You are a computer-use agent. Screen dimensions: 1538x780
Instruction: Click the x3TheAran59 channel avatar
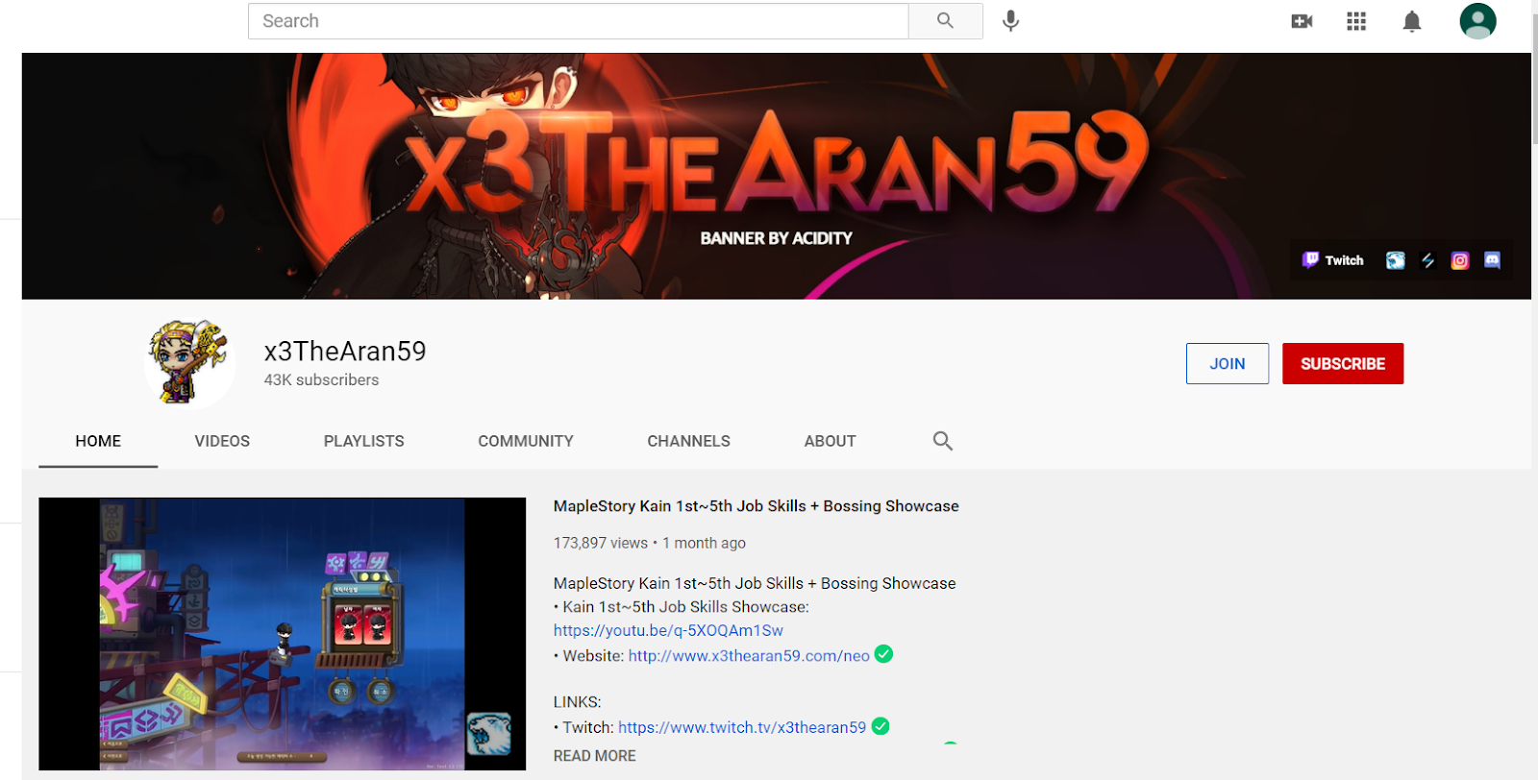point(189,363)
